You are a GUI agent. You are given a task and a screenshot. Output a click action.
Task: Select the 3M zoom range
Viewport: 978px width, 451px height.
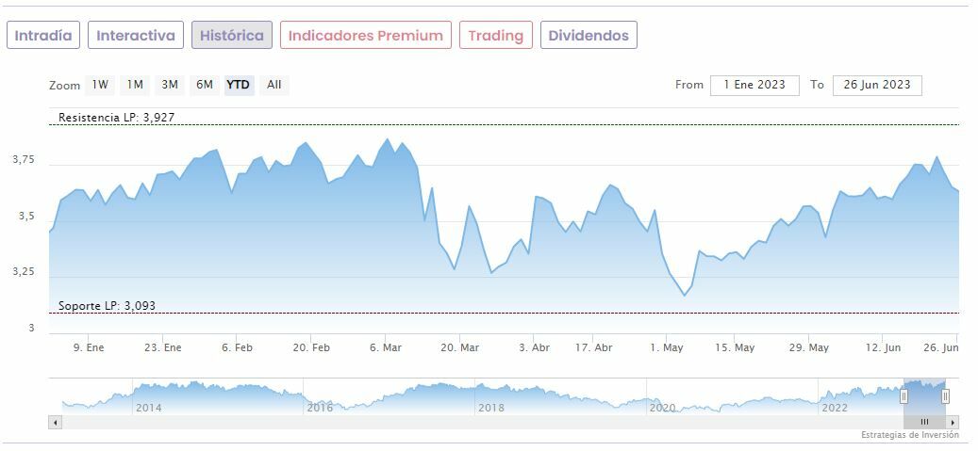coord(170,85)
